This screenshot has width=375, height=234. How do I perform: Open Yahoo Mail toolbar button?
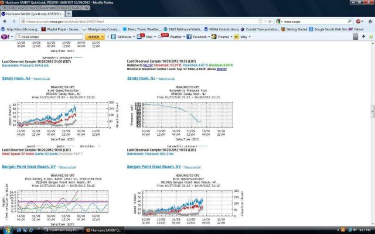[x=145, y=37]
